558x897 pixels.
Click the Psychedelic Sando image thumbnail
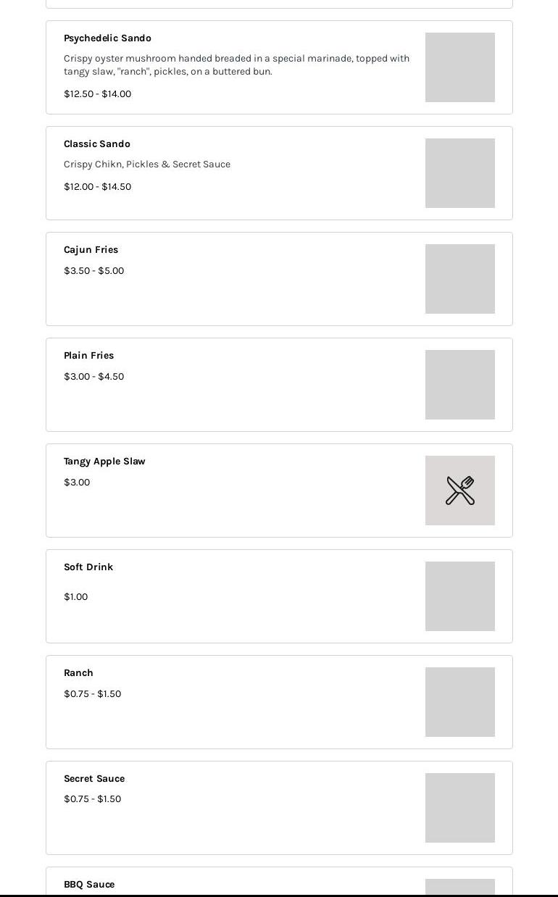click(460, 67)
